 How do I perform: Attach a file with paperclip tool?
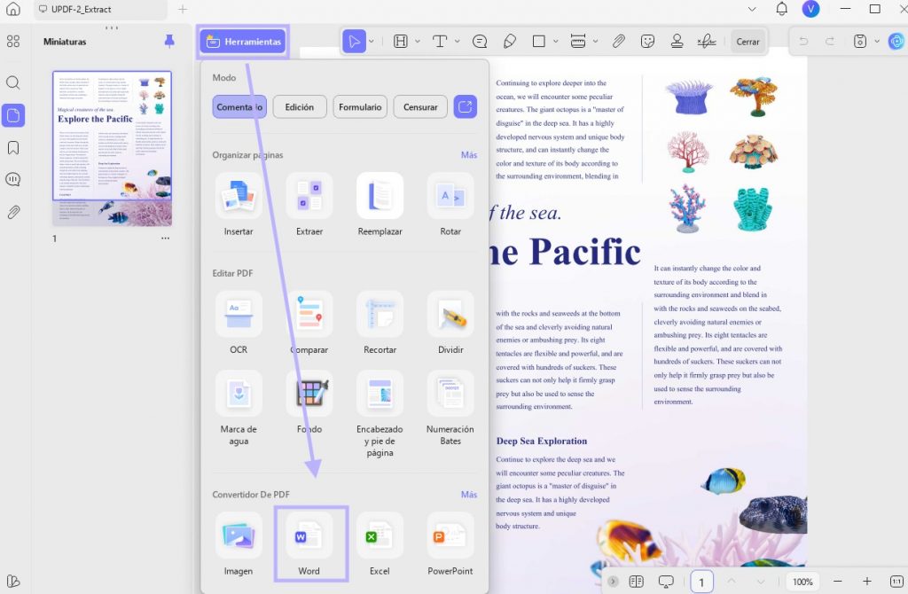tap(618, 42)
